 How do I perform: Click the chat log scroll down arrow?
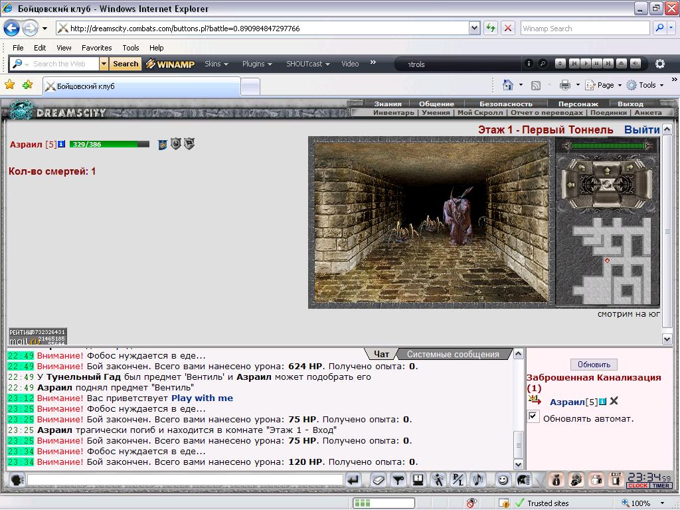click(518, 464)
